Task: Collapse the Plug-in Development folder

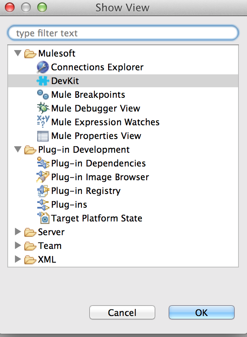Action: 18,150
